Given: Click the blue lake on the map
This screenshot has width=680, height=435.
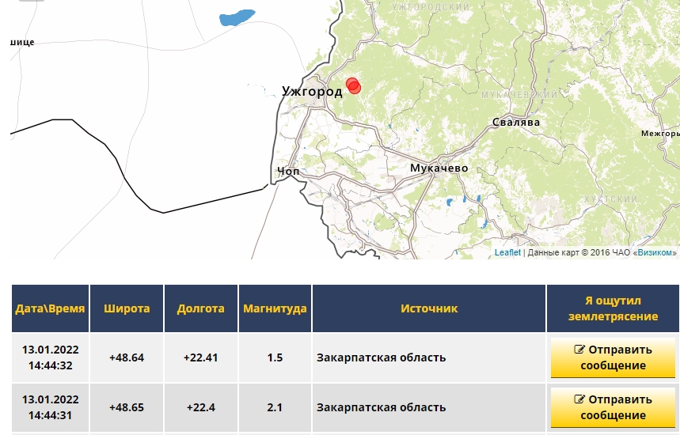Looking at the screenshot, I should point(237,17).
